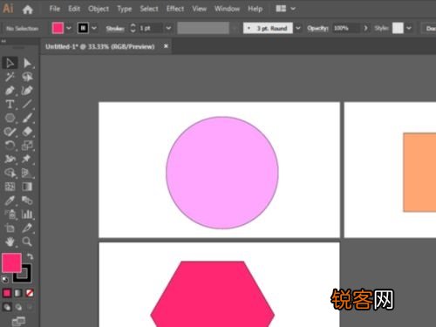Open the View menu
The height and width of the screenshot is (327, 436).
point(199,9)
